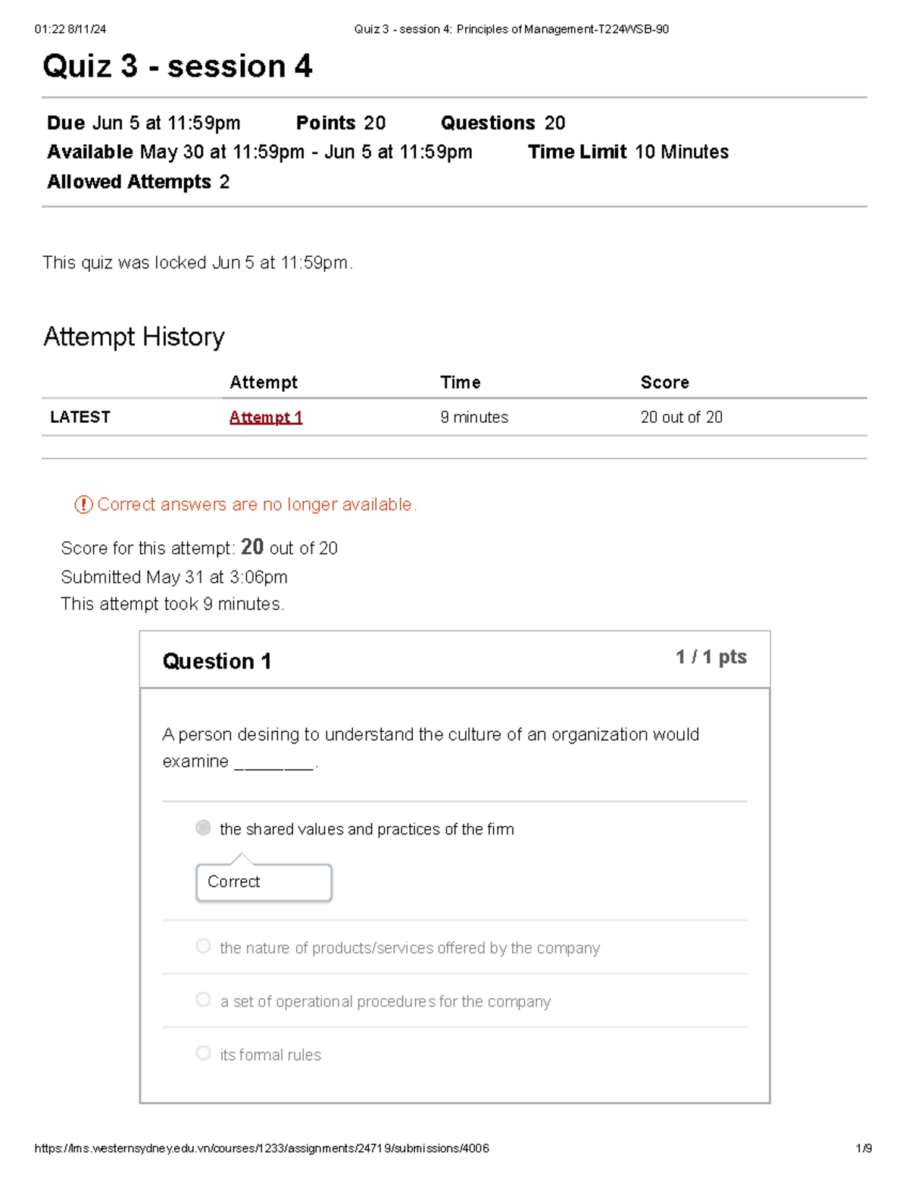Viewport: 909px width, 1177px height.
Task: Select 'the nature of products/services' radio option
Action: point(203,946)
